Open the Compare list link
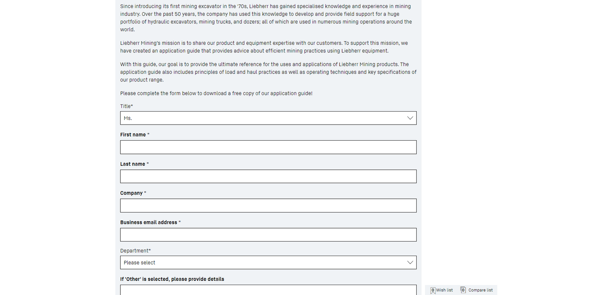 tap(480, 290)
